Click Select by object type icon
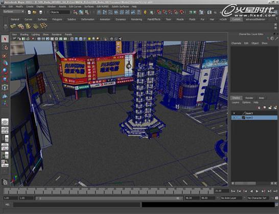The image size is (279, 214). (x=81, y=12)
